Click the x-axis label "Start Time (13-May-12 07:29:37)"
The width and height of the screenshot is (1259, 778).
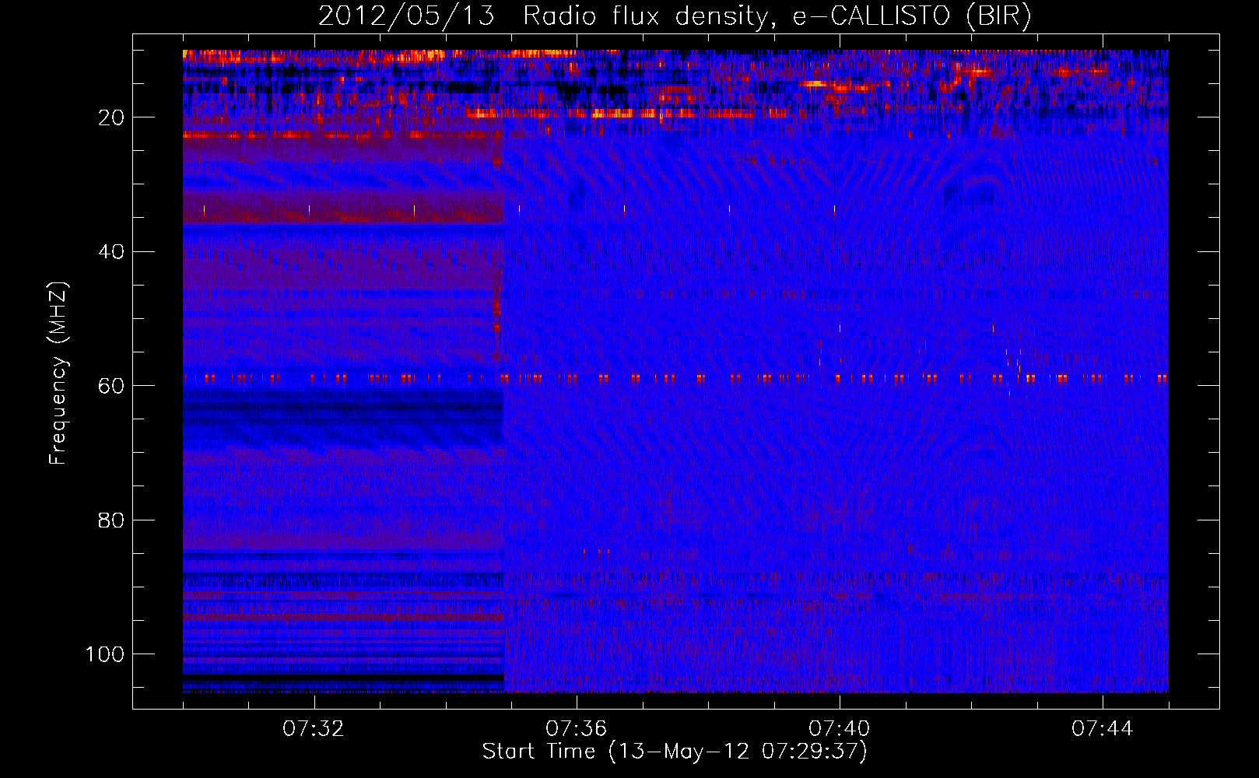click(x=675, y=752)
